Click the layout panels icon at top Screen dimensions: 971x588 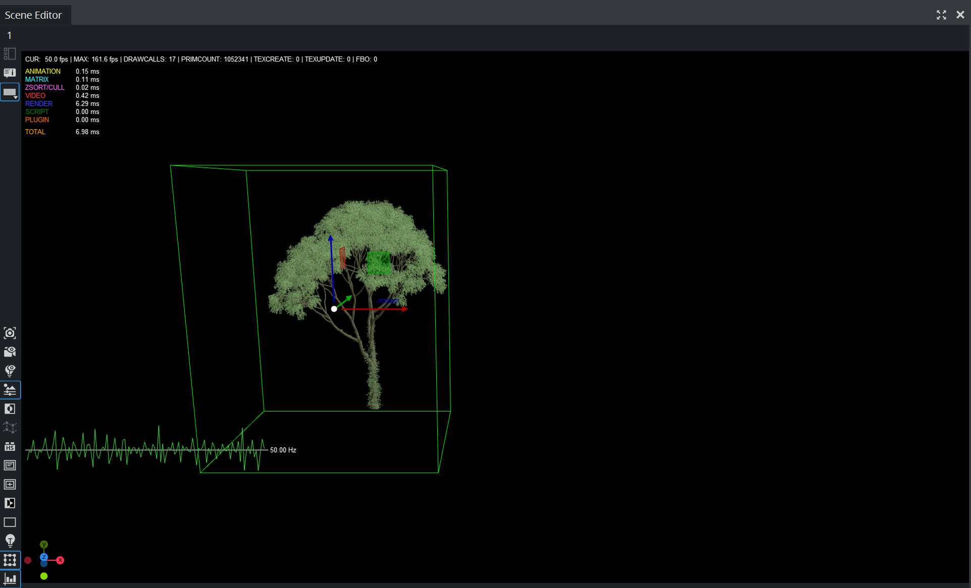click(10, 54)
